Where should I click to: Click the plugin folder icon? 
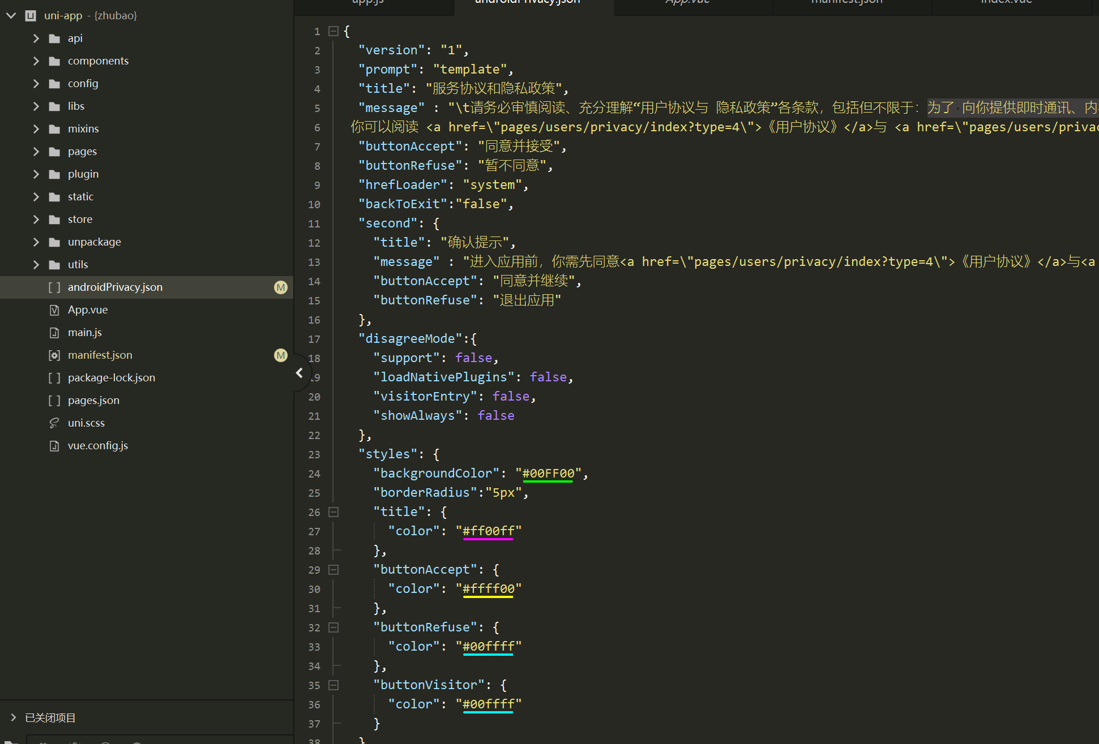pos(54,174)
